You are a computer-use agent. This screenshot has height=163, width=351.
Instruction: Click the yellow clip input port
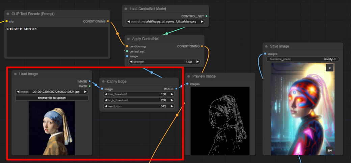[6, 22]
